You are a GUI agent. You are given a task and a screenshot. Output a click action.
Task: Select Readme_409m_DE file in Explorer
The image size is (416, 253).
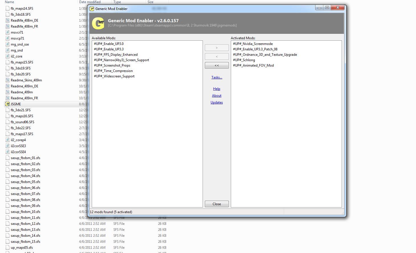[25, 86]
